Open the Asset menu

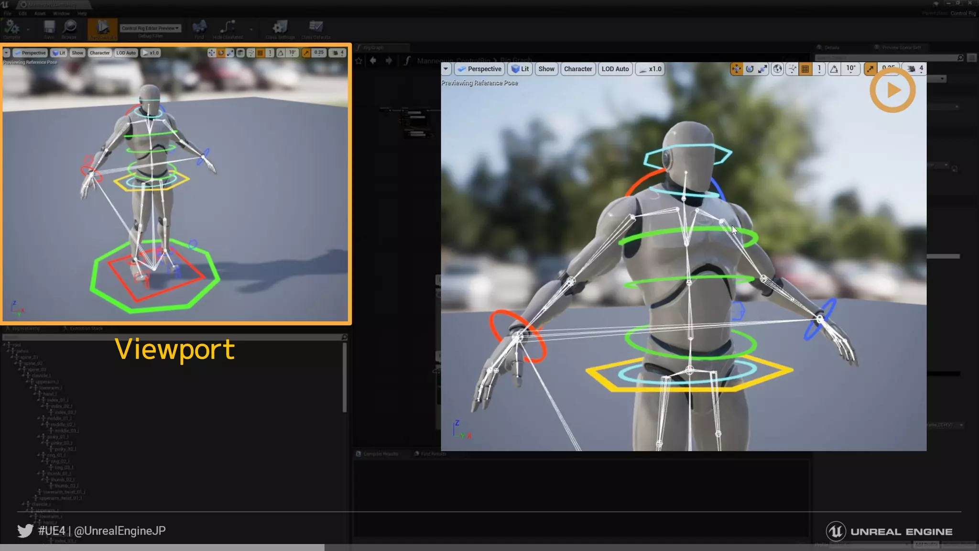tap(40, 13)
